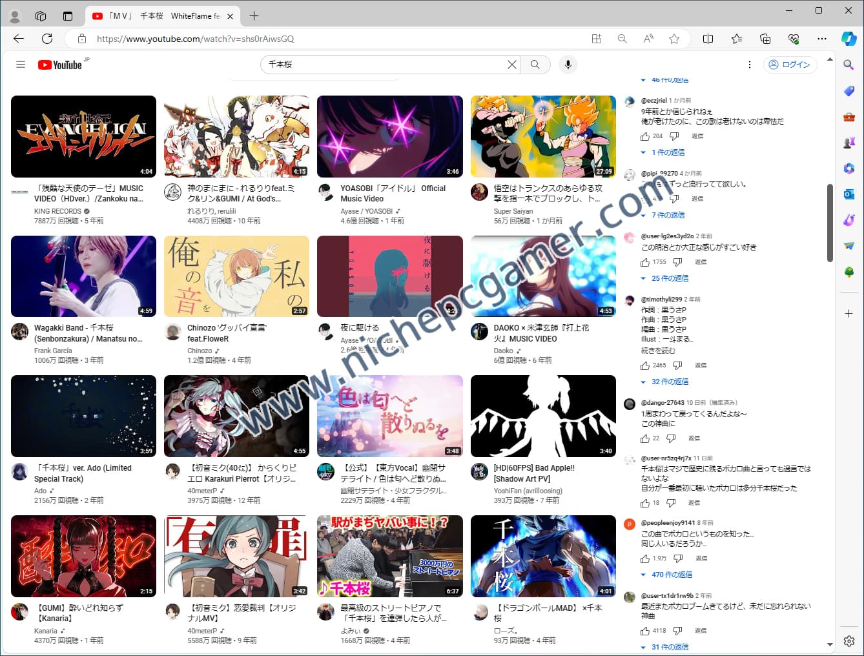Like the @timothyli299 comment with 2465 likes
Screen dimensions: 864x656
(645, 365)
